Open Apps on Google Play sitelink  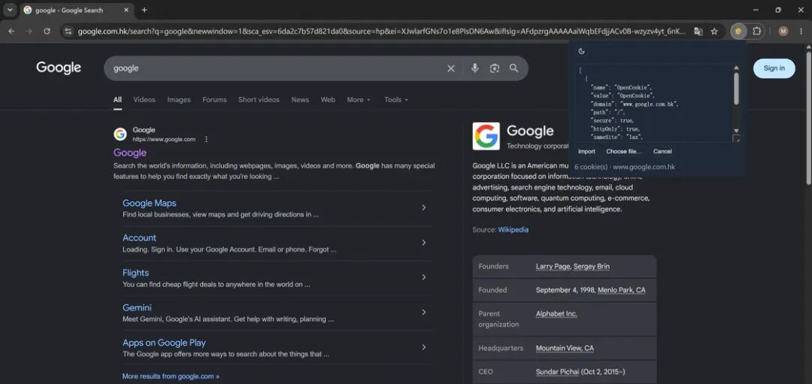pos(164,343)
